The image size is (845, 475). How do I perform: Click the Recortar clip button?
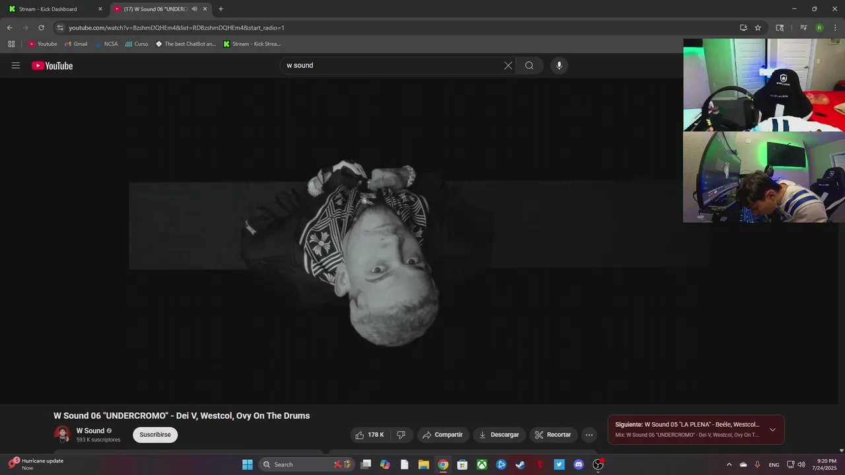click(553, 435)
